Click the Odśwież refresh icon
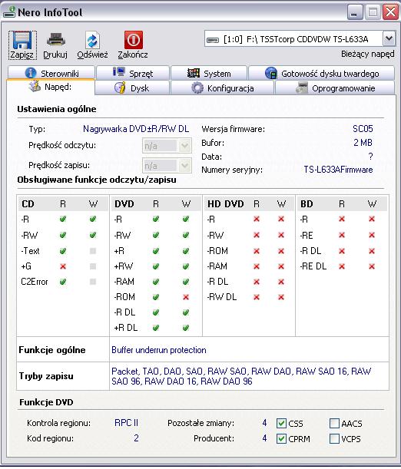 (x=92, y=40)
